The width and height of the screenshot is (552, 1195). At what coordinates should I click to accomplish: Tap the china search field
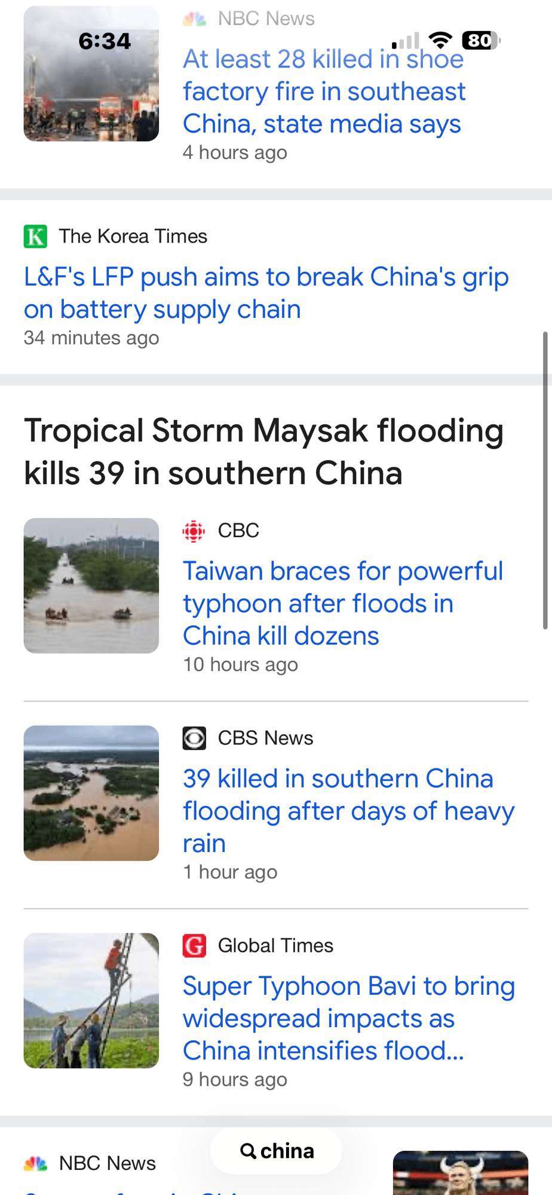pos(276,1151)
